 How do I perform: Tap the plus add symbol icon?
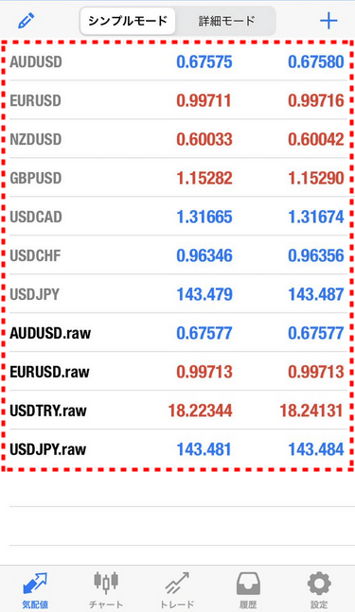(328, 21)
